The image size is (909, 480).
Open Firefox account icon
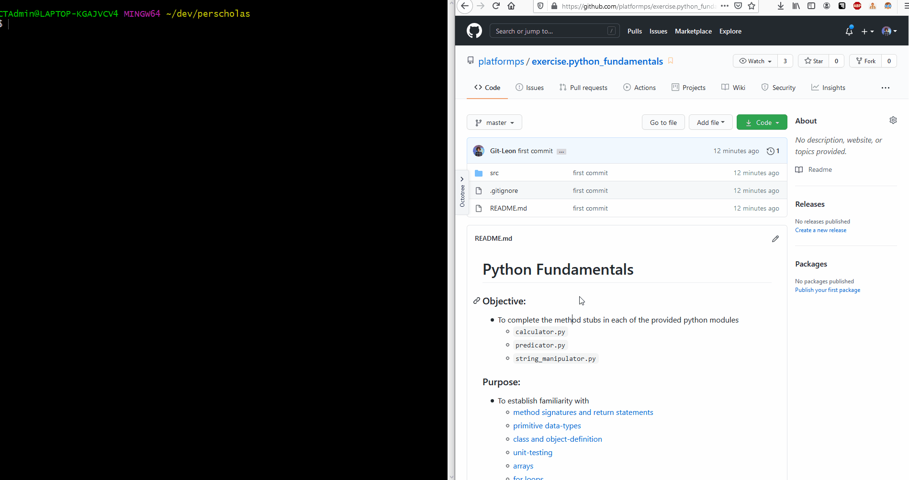click(x=827, y=6)
